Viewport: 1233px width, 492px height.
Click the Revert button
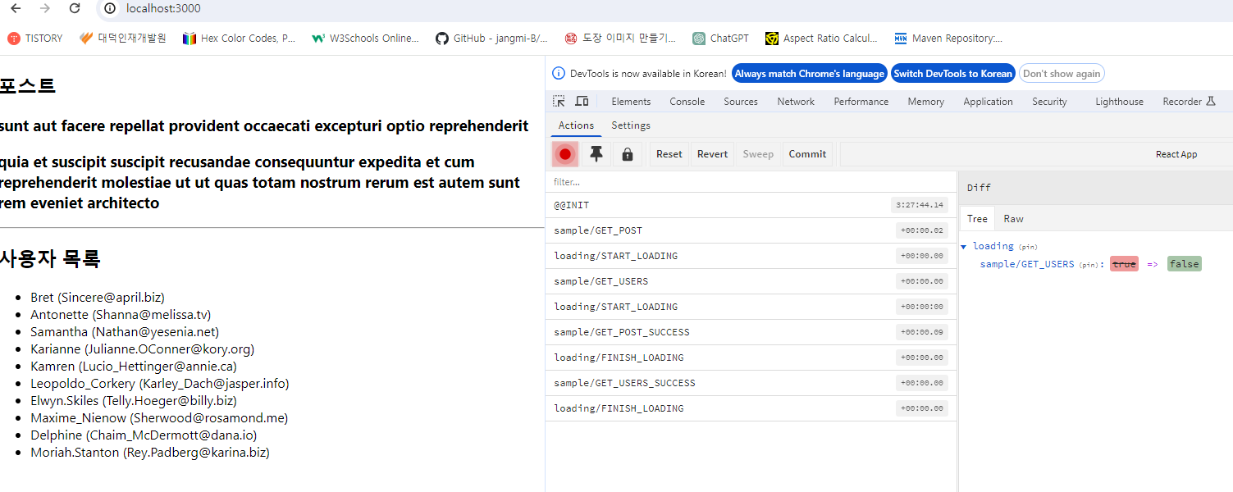pos(712,154)
